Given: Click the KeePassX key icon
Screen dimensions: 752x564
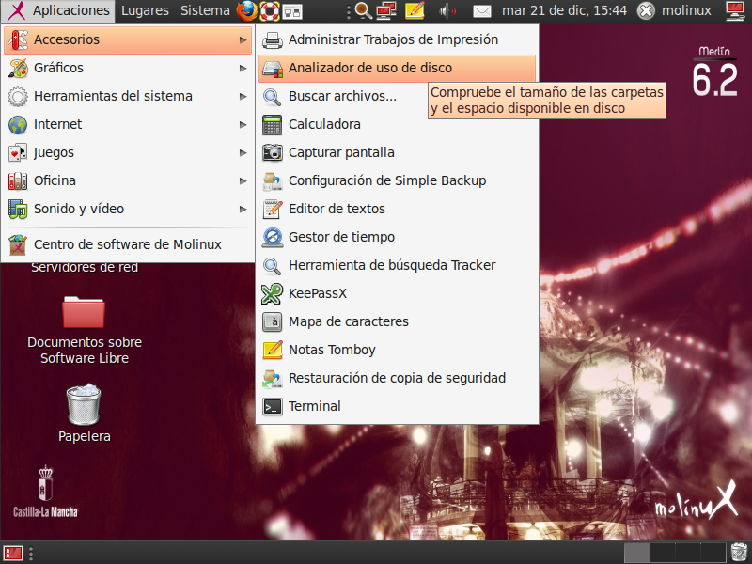Looking at the screenshot, I should [x=273, y=294].
